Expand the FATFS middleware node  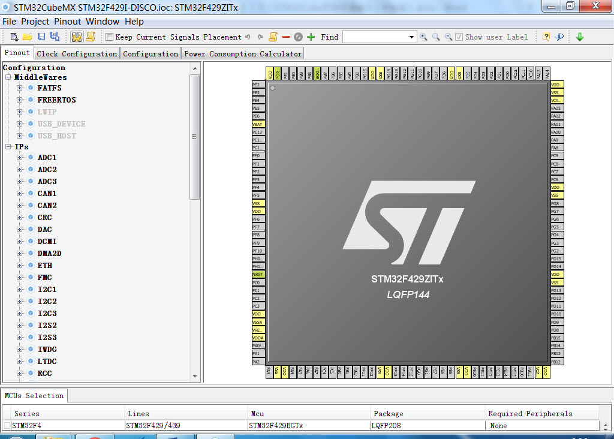pos(20,88)
